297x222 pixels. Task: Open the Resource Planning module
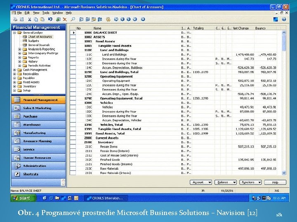[38, 141]
